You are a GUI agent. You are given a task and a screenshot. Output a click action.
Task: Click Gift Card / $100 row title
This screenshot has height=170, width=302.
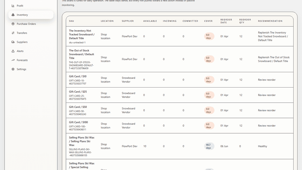(78, 122)
